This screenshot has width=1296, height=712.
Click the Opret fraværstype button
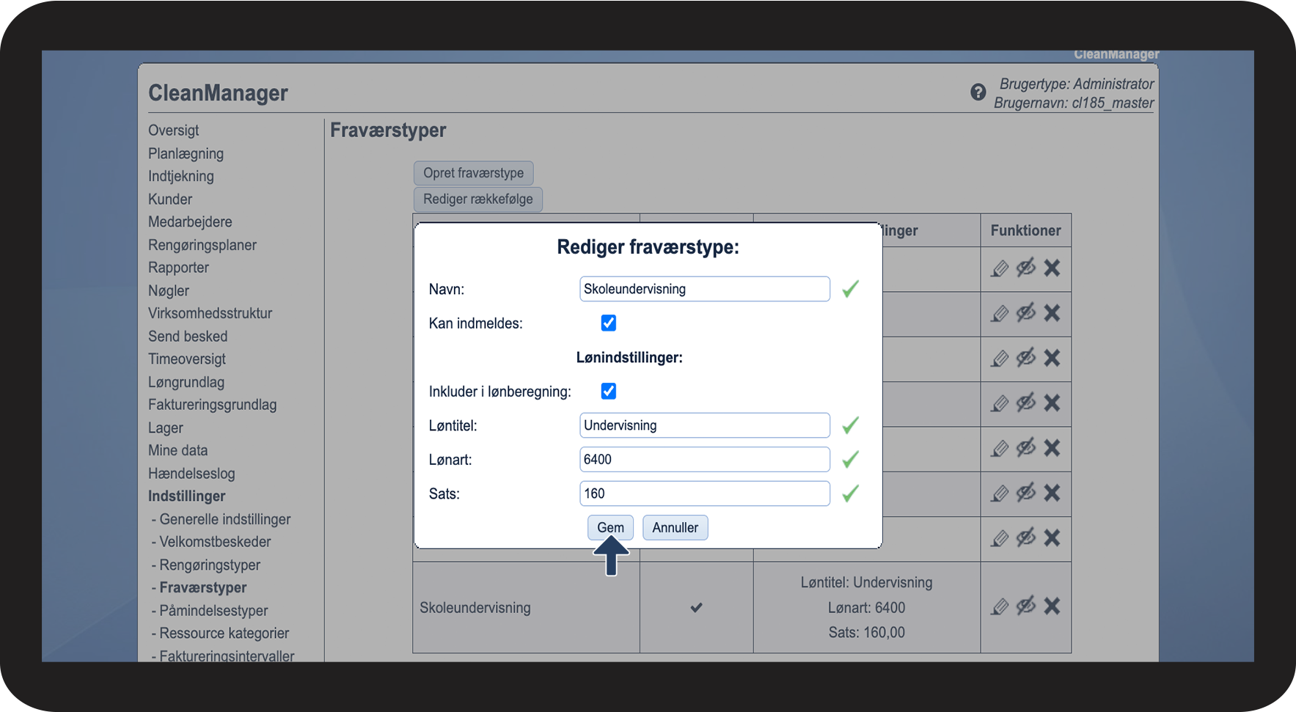(x=473, y=173)
